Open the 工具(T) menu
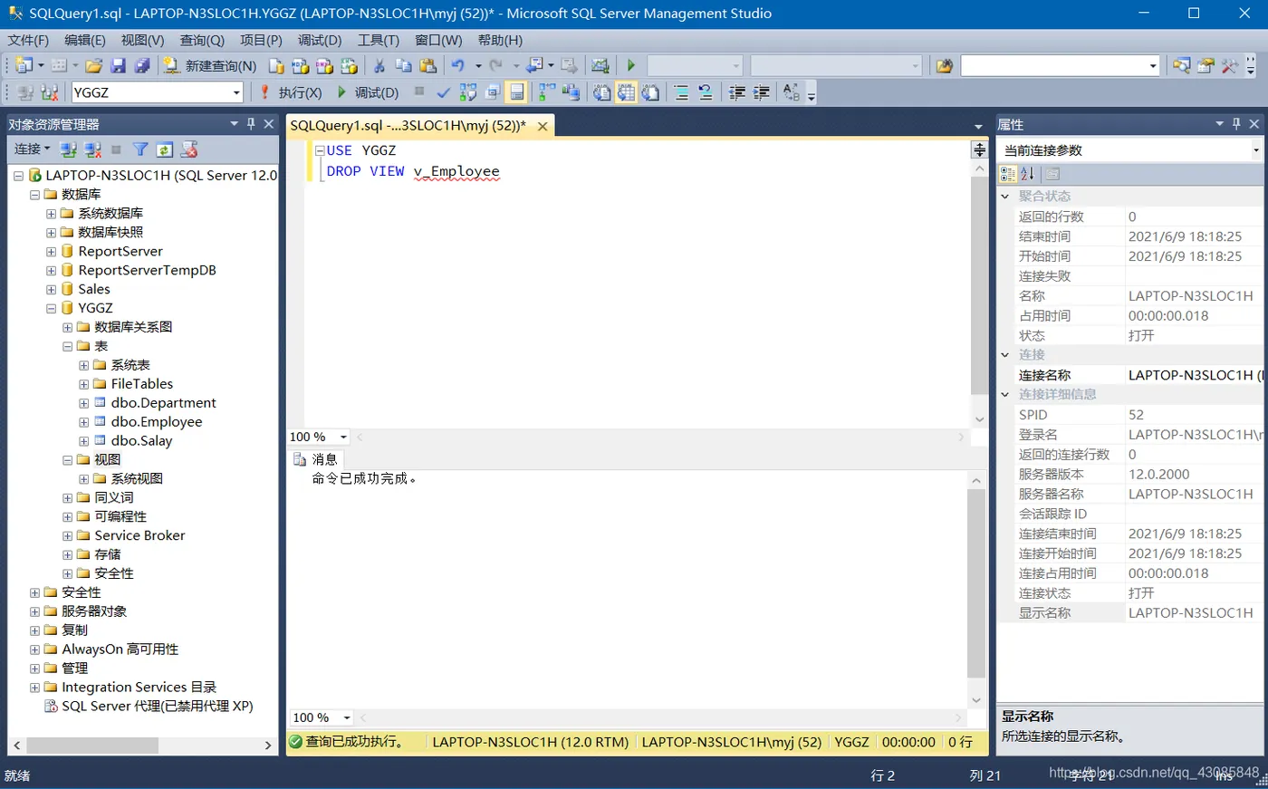This screenshot has height=789, width=1268. 378,41
